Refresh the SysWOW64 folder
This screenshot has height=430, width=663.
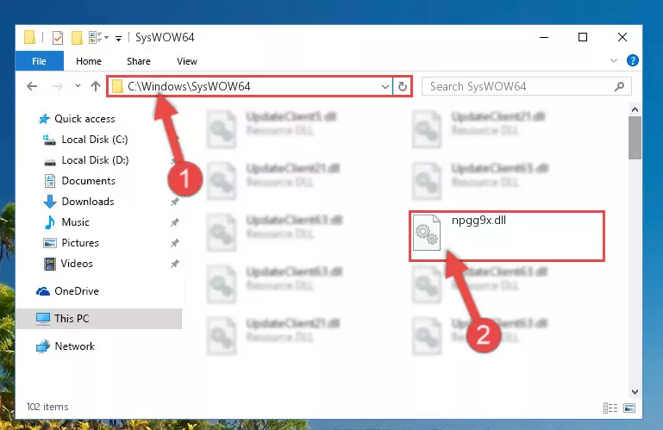tap(402, 87)
